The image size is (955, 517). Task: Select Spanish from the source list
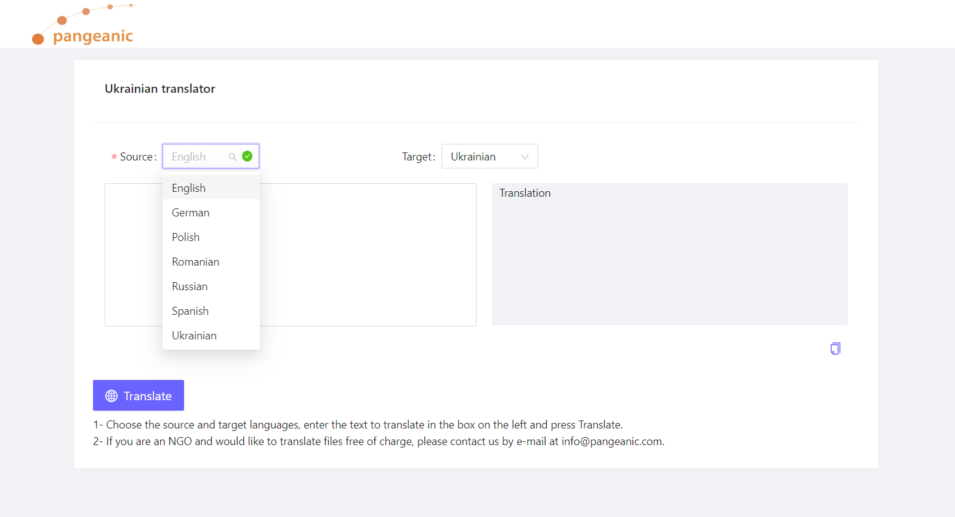pyautogui.click(x=190, y=311)
